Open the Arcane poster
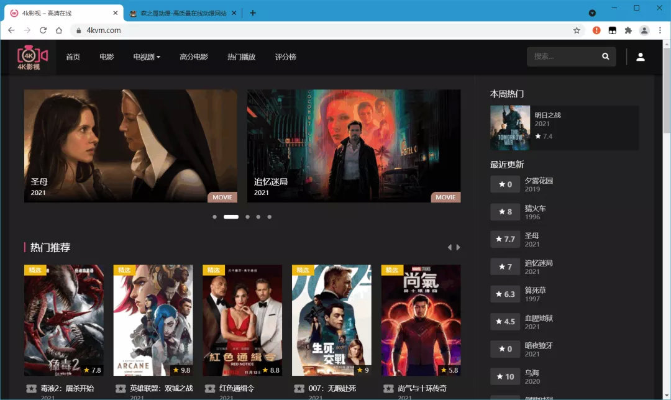This screenshot has width=671, height=400. coord(153,320)
